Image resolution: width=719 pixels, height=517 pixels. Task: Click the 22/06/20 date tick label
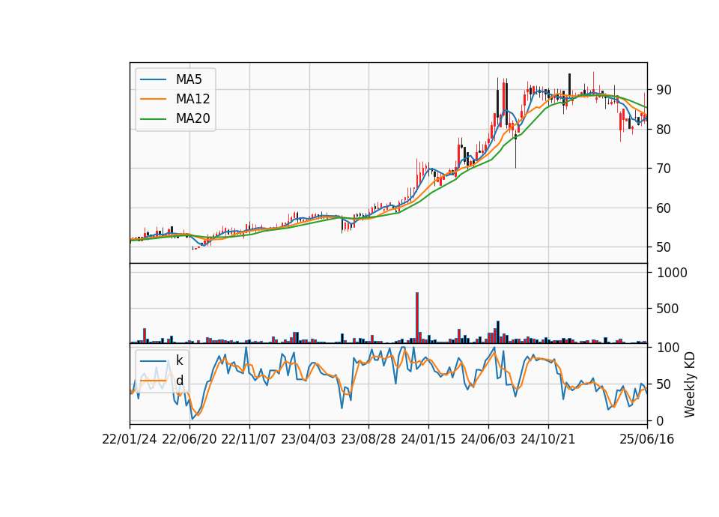click(189, 440)
